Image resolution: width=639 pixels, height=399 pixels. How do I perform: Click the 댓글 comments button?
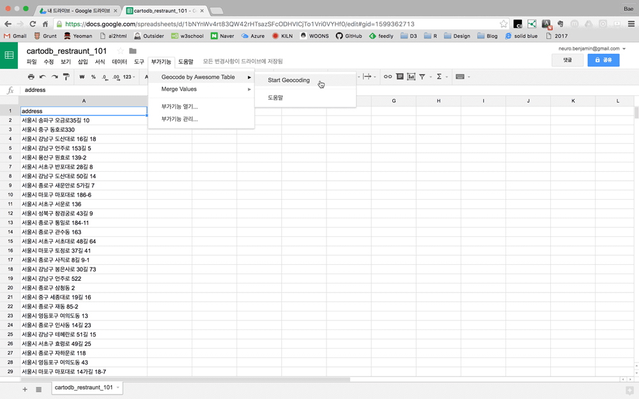(567, 60)
